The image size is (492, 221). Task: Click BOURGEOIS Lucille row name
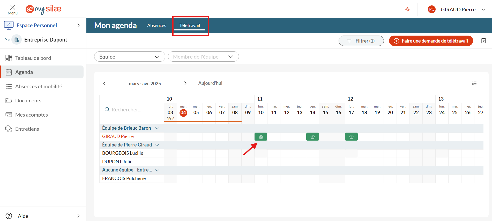[123, 153]
